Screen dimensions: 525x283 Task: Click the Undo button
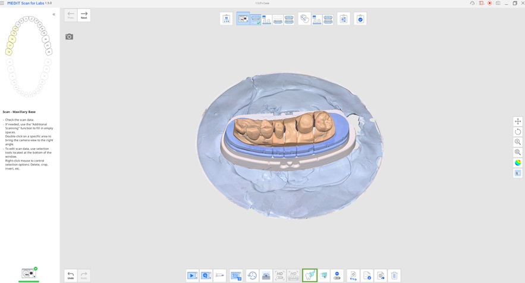coord(71,276)
